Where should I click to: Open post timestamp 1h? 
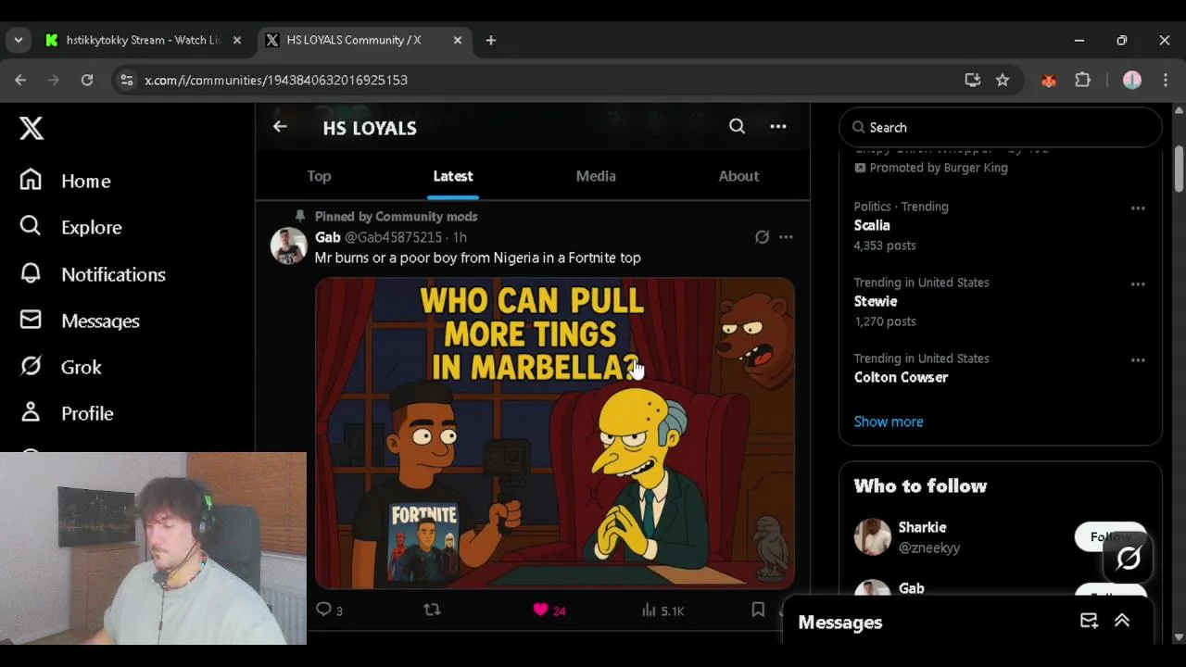[x=460, y=237]
